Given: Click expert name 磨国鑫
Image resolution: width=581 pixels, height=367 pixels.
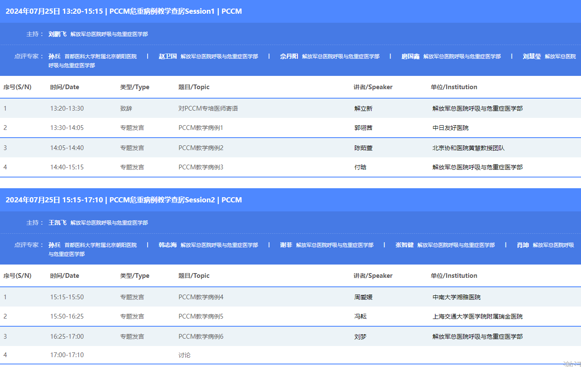Looking at the screenshot, I should tap(411, 56).
